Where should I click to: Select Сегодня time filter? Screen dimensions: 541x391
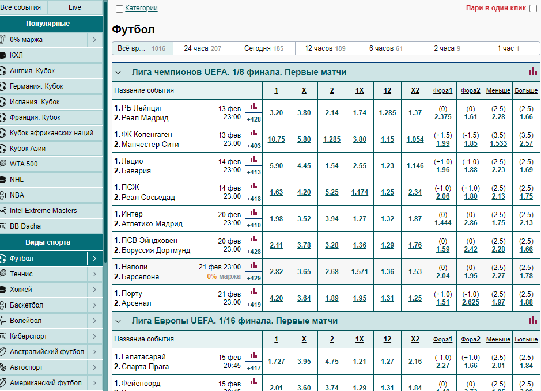(x=264, y=48)
